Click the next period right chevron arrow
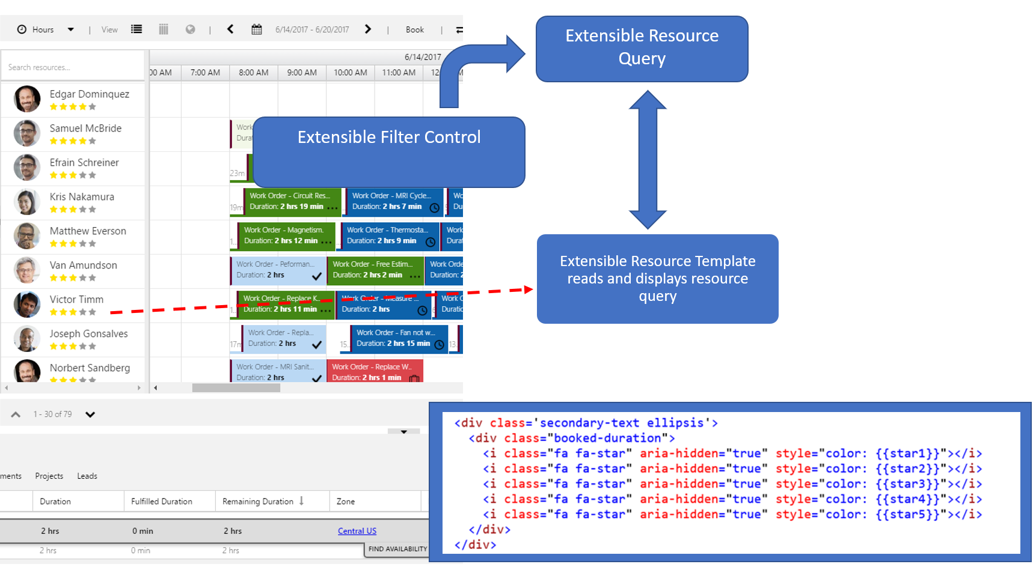This screenshot has width=1033, height=570. (368, 29)
